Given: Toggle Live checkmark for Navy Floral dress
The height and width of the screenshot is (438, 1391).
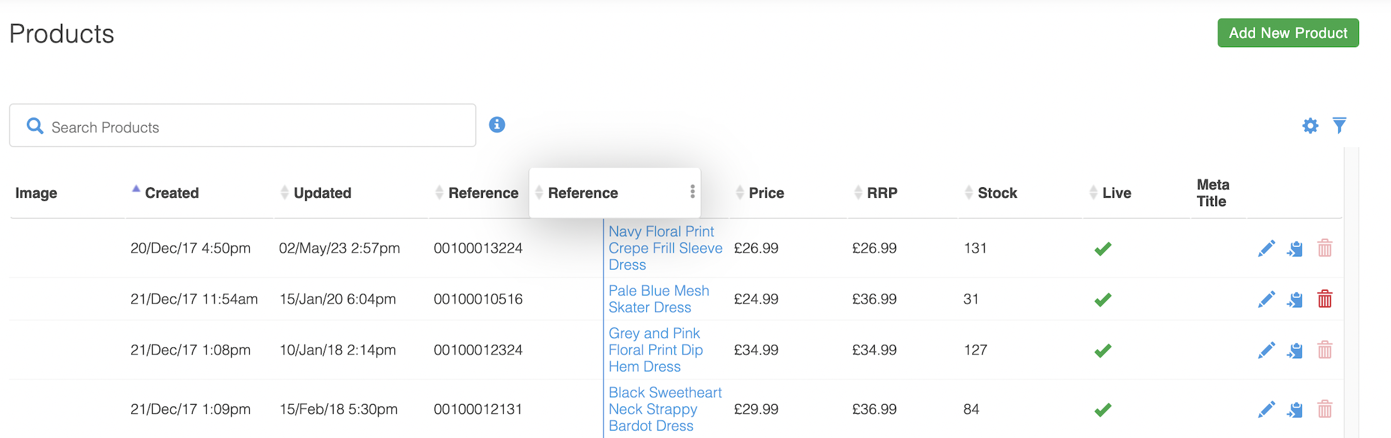Looking at the screenshot, I should pyautogui.click(x=1103, y=249).
